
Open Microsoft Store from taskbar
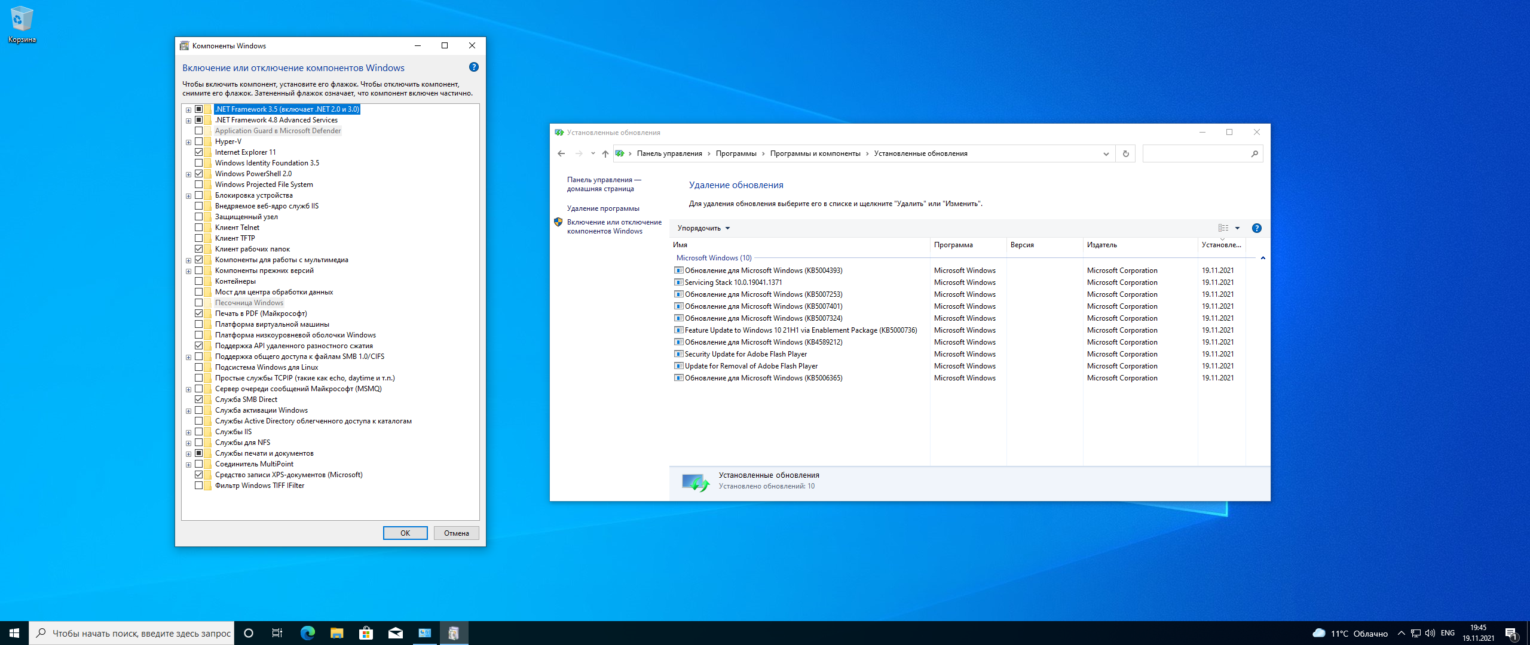366,633
